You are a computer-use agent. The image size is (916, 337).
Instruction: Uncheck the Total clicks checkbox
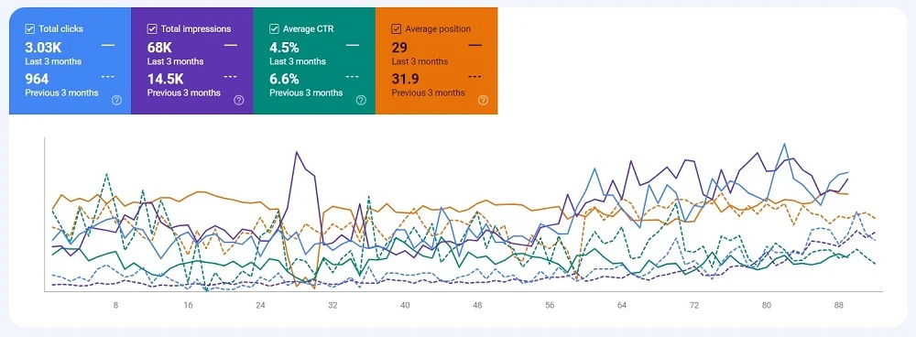point(30,28)
